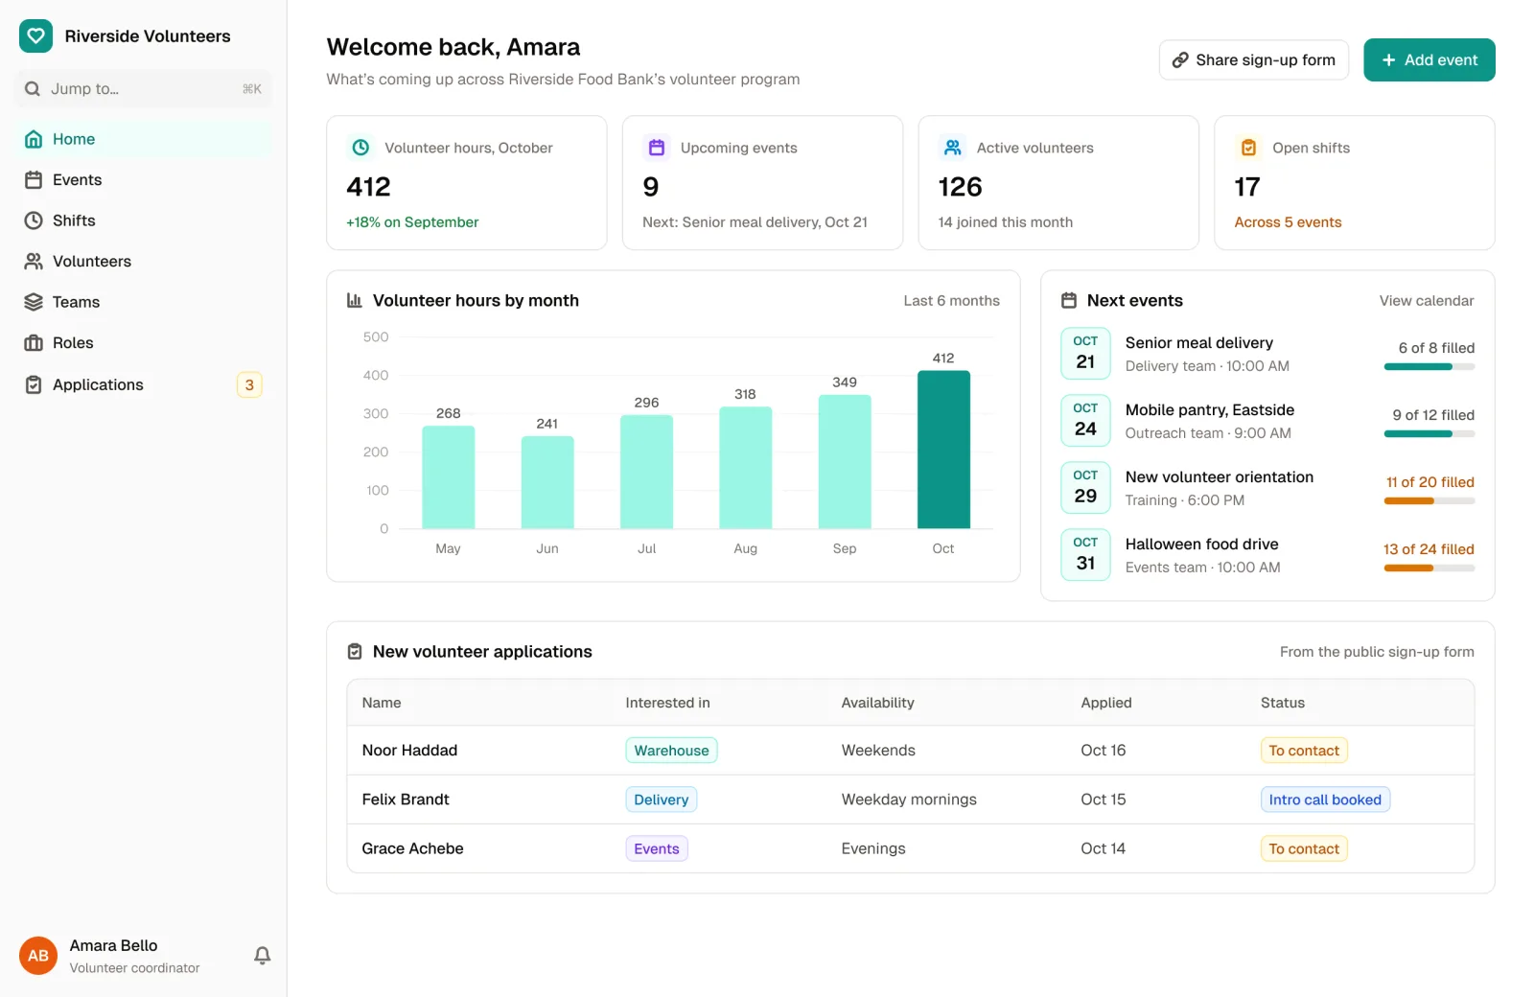
Task: Click Grace Achebe's To contact status
Action: click(x=1304, y=848)
